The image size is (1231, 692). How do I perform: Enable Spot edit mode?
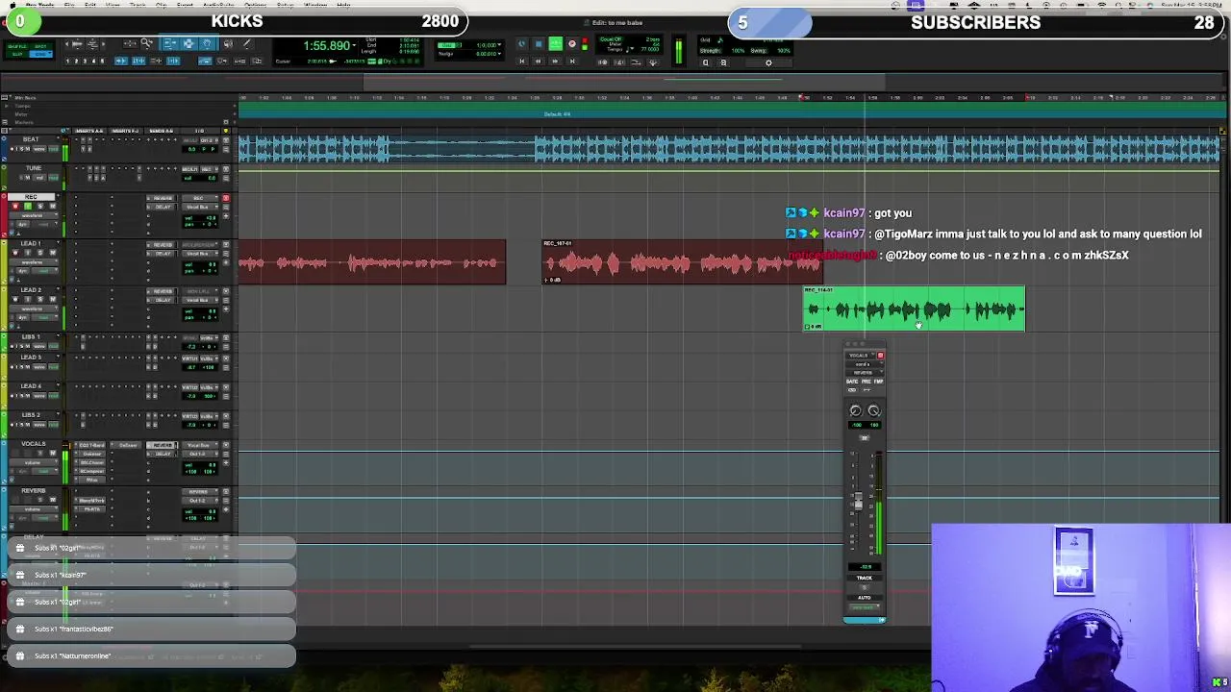(40, 46)
